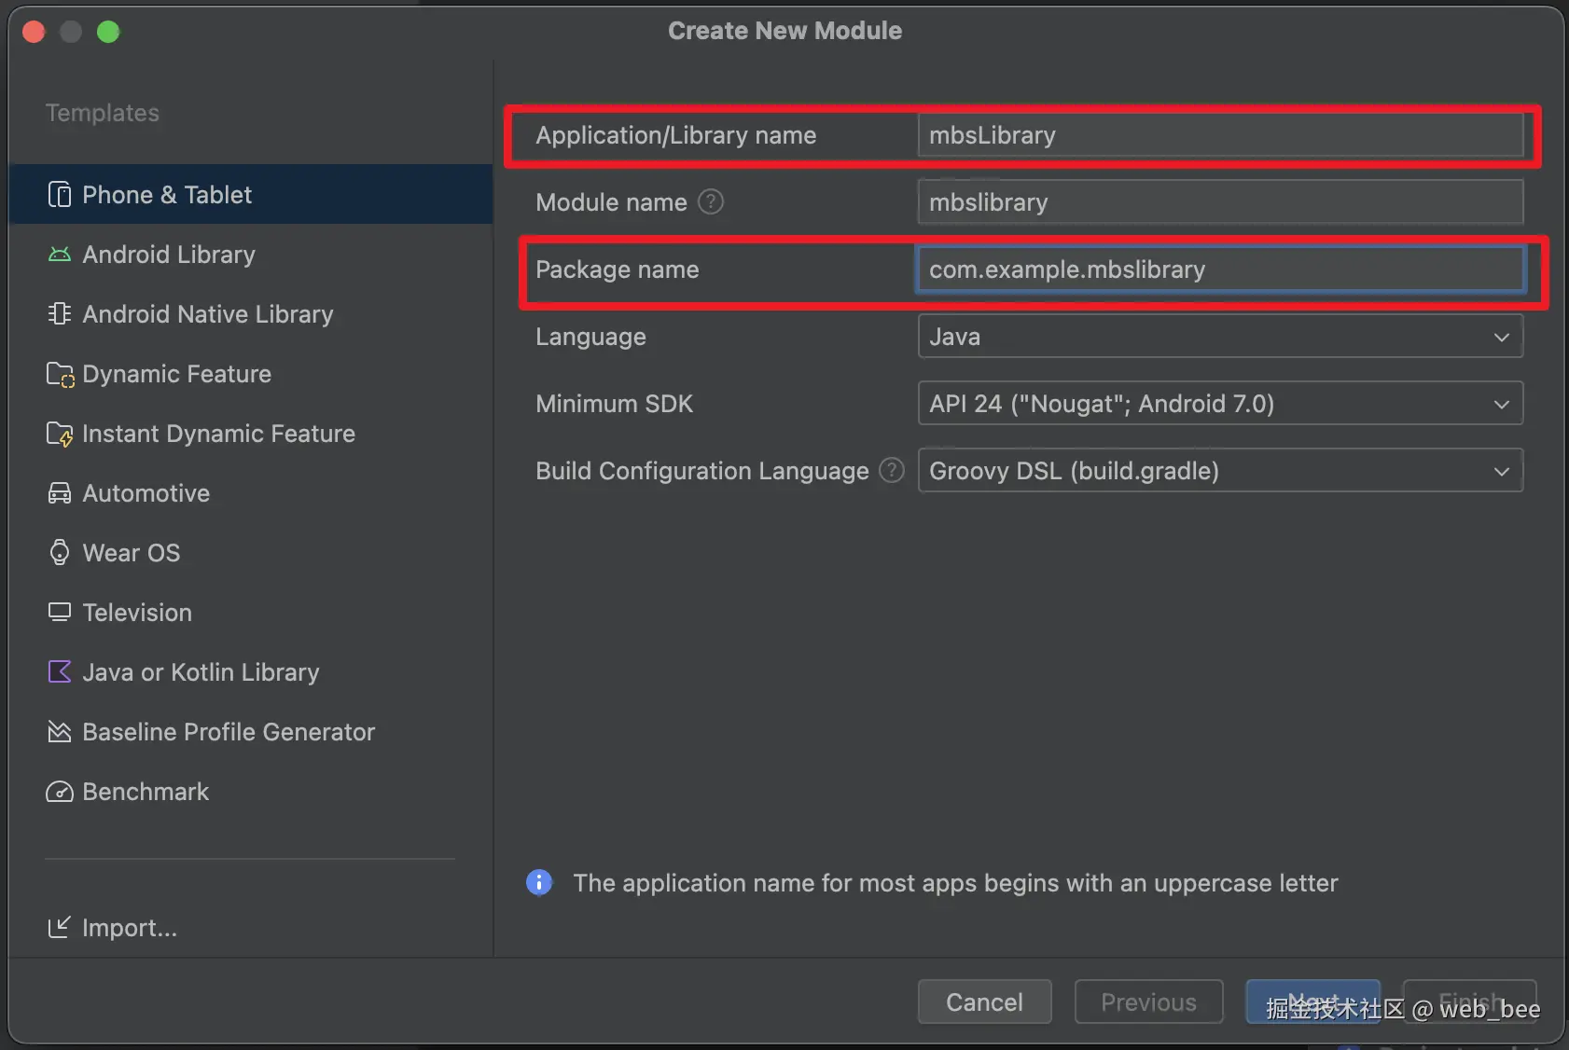The height and width of the screenshot is (1050, 1569).
Task: Focus the Application/Library name field
Action: click(x=1220, y=135)
